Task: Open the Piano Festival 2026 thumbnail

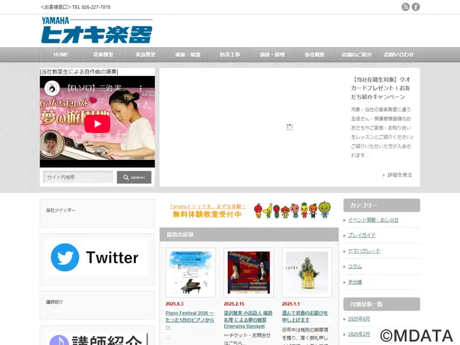Action: point(190,273)
